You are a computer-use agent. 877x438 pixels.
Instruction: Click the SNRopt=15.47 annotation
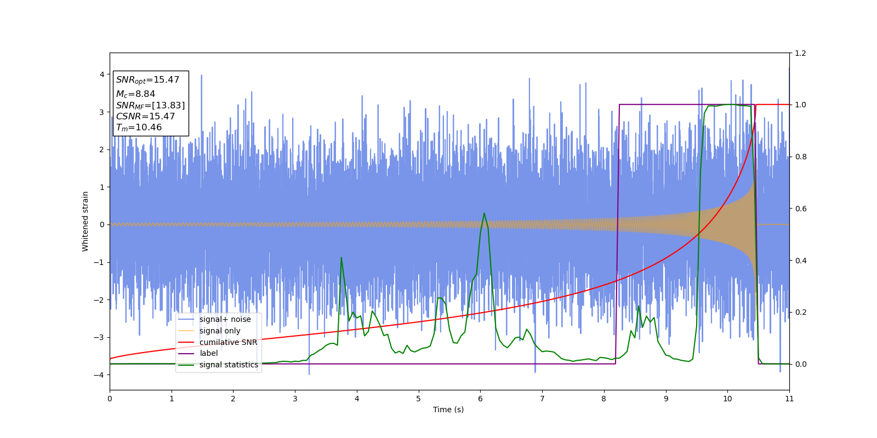point(147,80)
